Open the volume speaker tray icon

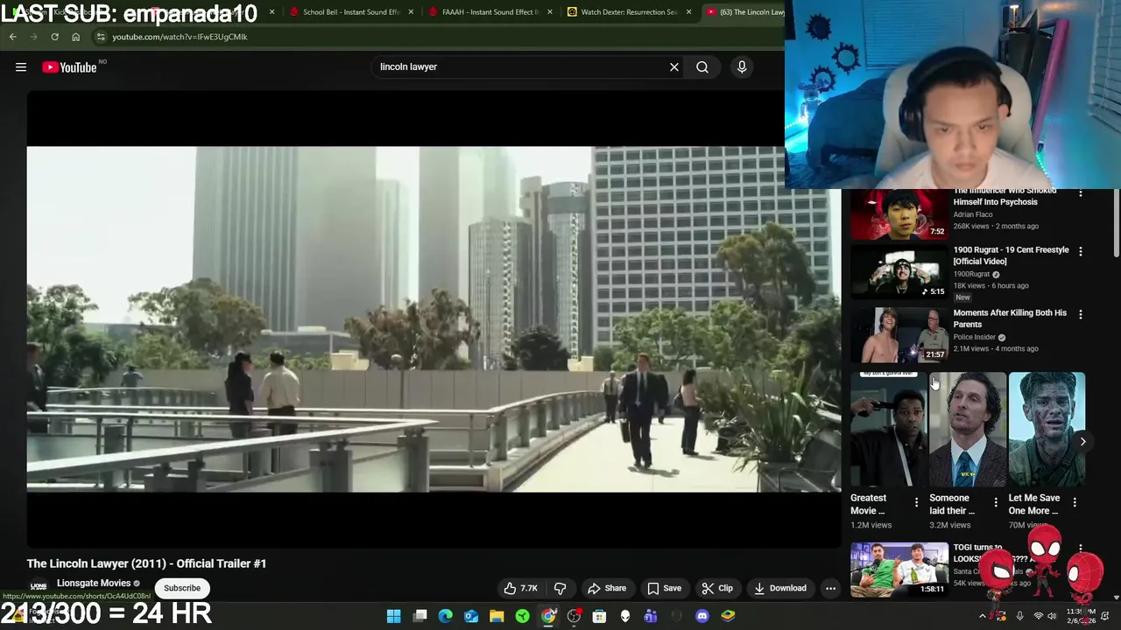click(x=1053, y=616)
